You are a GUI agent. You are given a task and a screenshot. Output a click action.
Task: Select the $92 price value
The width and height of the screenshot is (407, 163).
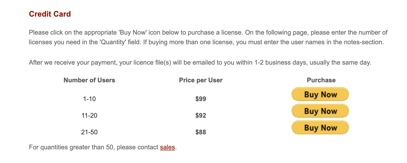[x=201, y=116]
